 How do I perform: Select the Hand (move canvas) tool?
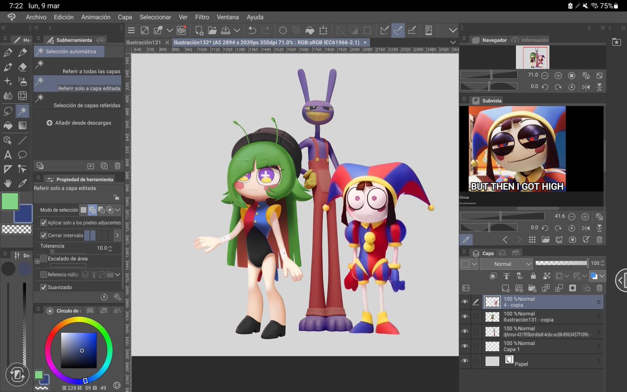pyautogui.click(x=8, y=183)
